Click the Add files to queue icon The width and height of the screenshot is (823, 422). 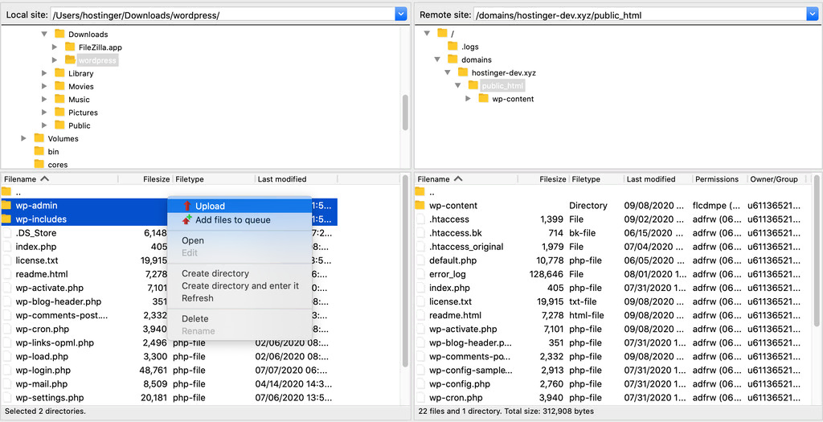click(187, 220)
